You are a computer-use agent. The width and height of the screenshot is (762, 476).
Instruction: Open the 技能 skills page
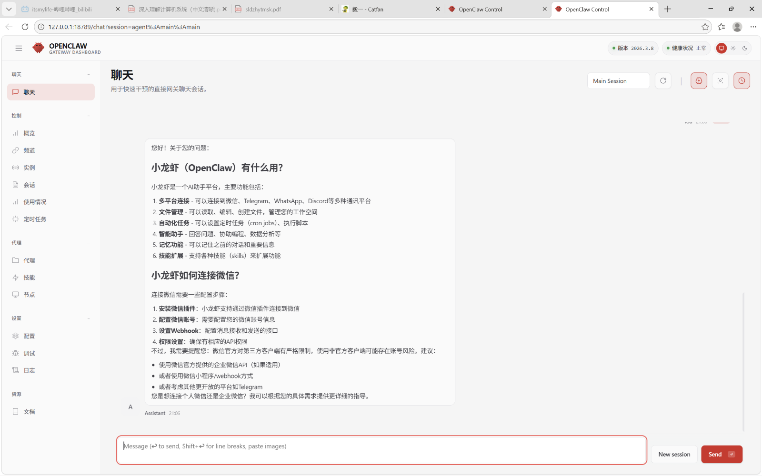click(51, 278)
